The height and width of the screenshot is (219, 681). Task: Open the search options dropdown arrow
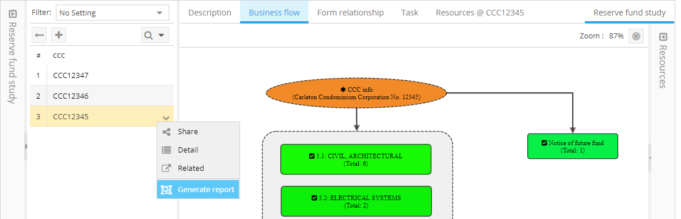(161, 36)
